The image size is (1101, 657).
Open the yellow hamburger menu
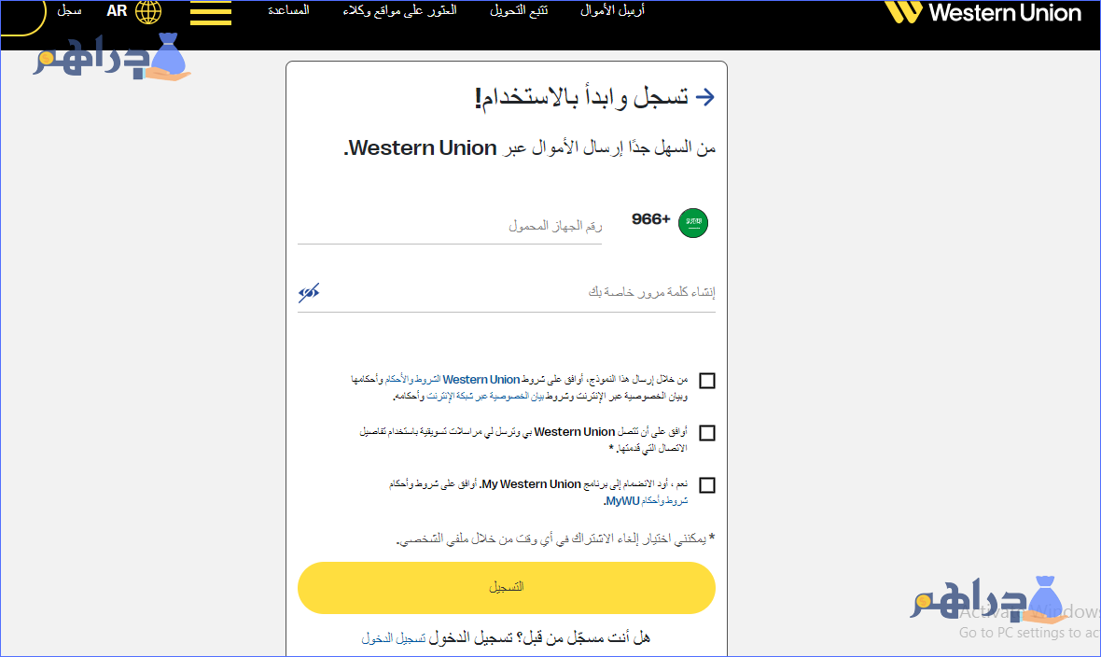pos(211,13)
